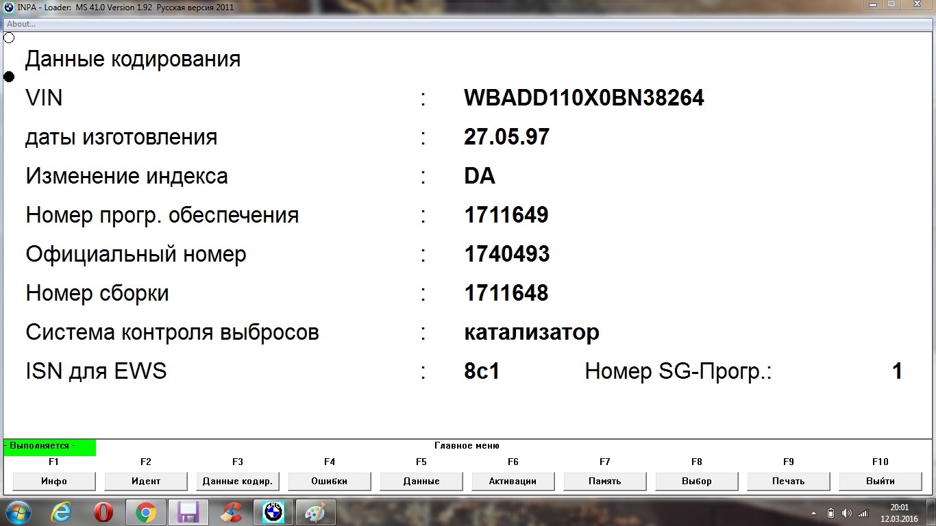Click the volume speaker tray icon
This screenshot has height=526, width=936.
pos(846,512)
